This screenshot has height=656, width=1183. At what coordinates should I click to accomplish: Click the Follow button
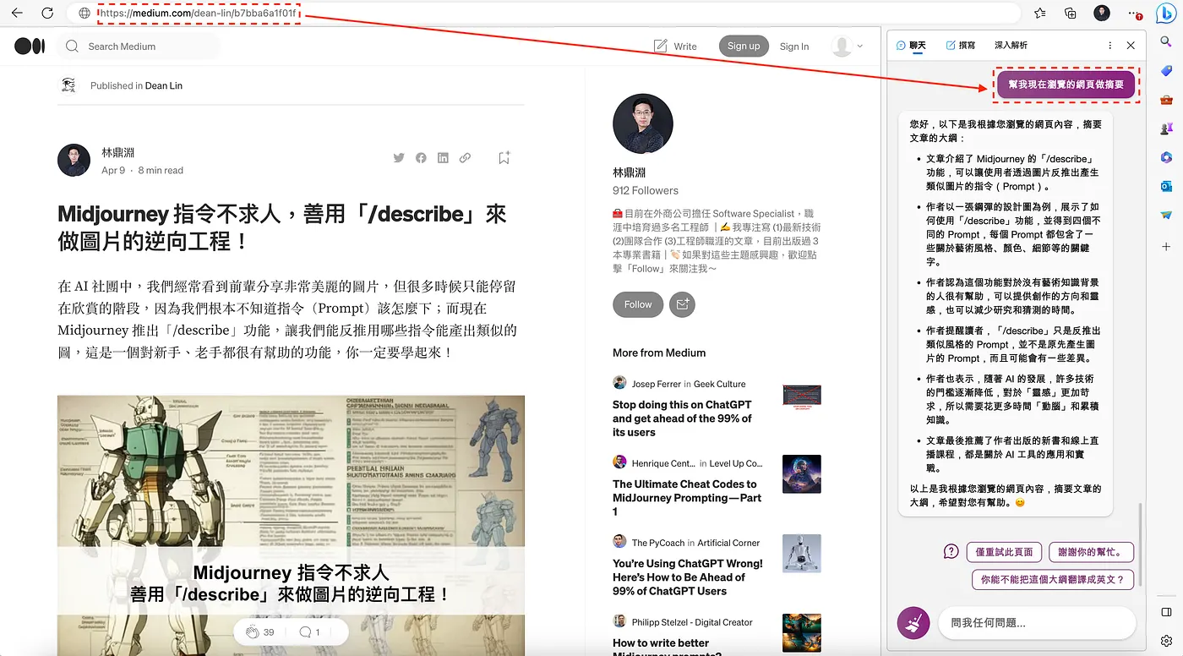[638, 304]
